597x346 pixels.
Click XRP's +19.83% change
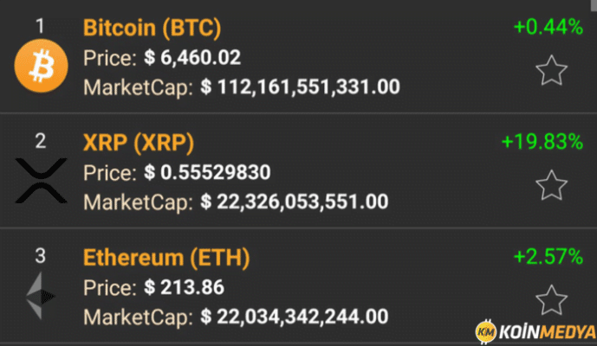tap(542, 141)
